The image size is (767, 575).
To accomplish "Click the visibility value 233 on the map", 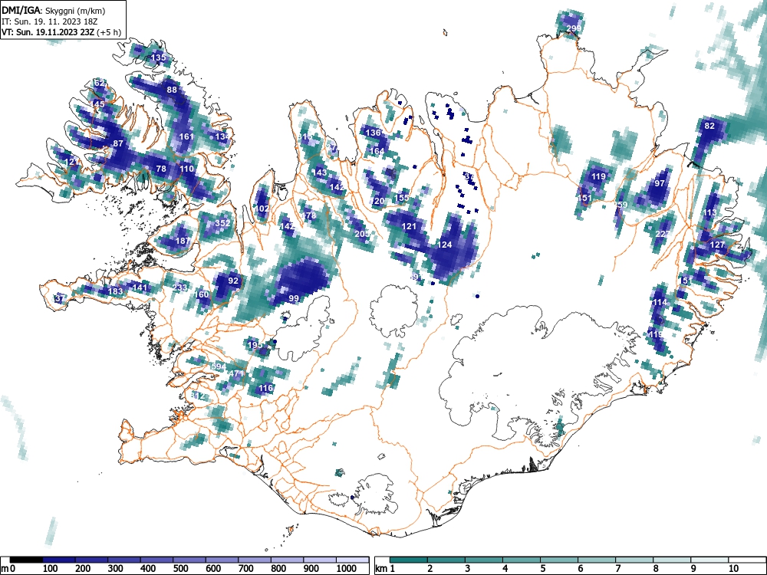I will 179,287.
